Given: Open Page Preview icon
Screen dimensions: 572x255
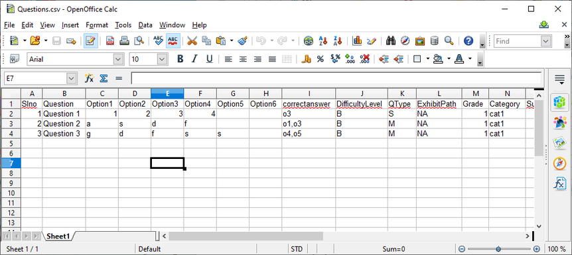Looking at the screenshot, I should coord(139,41).
